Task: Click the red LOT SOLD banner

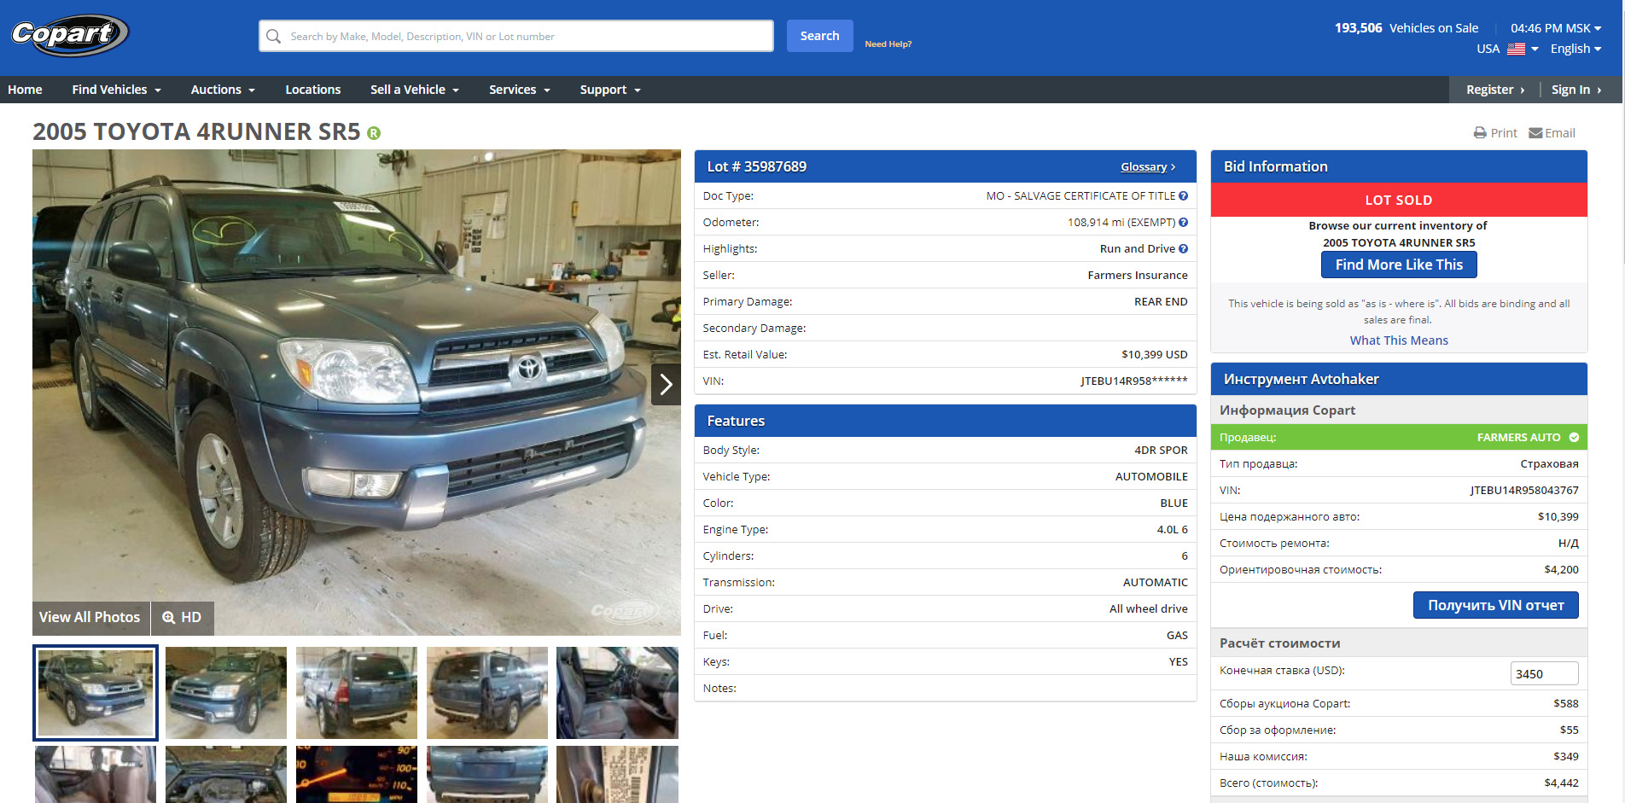Action: pos(1399,200)
